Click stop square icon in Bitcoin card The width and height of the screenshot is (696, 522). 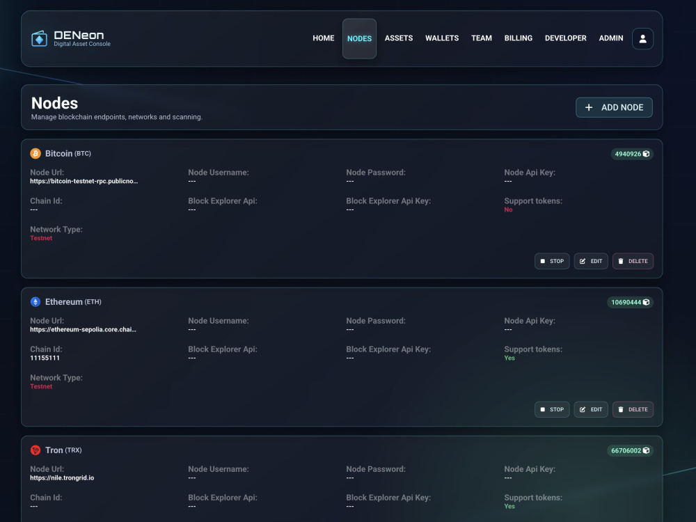[542, 262]
